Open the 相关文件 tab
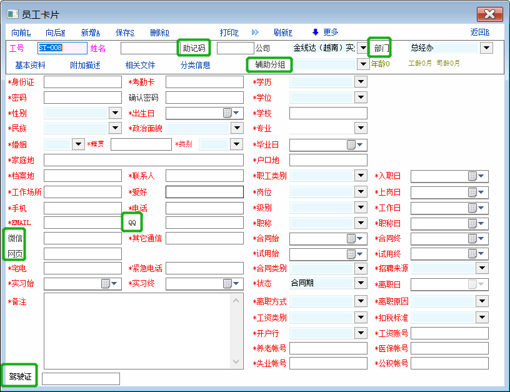Viewport: 510px width, 392px height. [140, 65]
